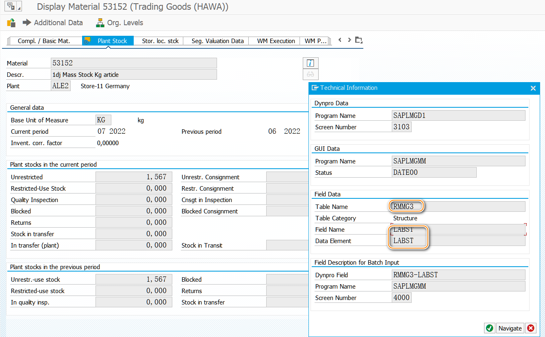The image size is (545, 337).
Task: Click the glasses display icon button
Action: point(310,74)
